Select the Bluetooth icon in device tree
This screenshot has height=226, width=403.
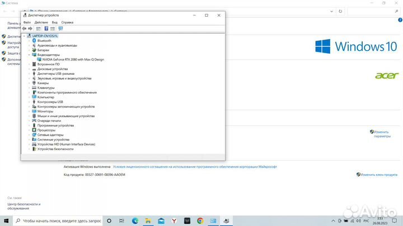(34, 41)
